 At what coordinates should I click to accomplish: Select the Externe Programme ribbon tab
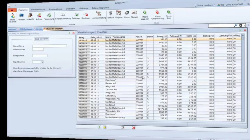(x=100, y=8)
